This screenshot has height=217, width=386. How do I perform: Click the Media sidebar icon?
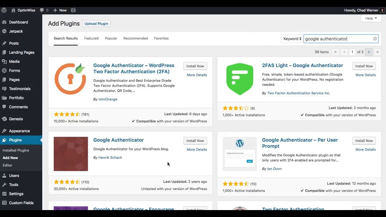click(x=4, y=61)
